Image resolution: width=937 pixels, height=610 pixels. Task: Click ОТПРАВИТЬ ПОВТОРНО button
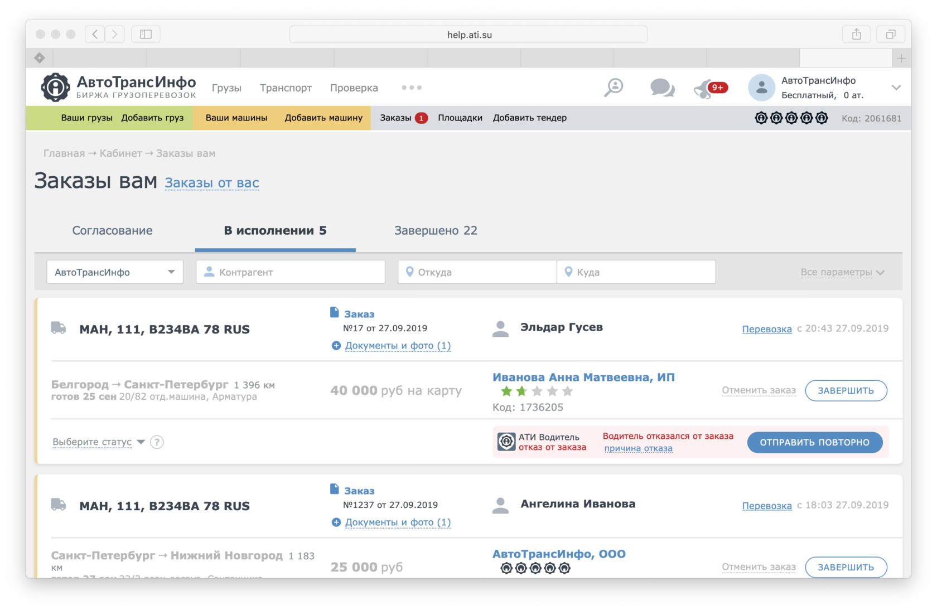pyautogui.click(x=815, y=442)
